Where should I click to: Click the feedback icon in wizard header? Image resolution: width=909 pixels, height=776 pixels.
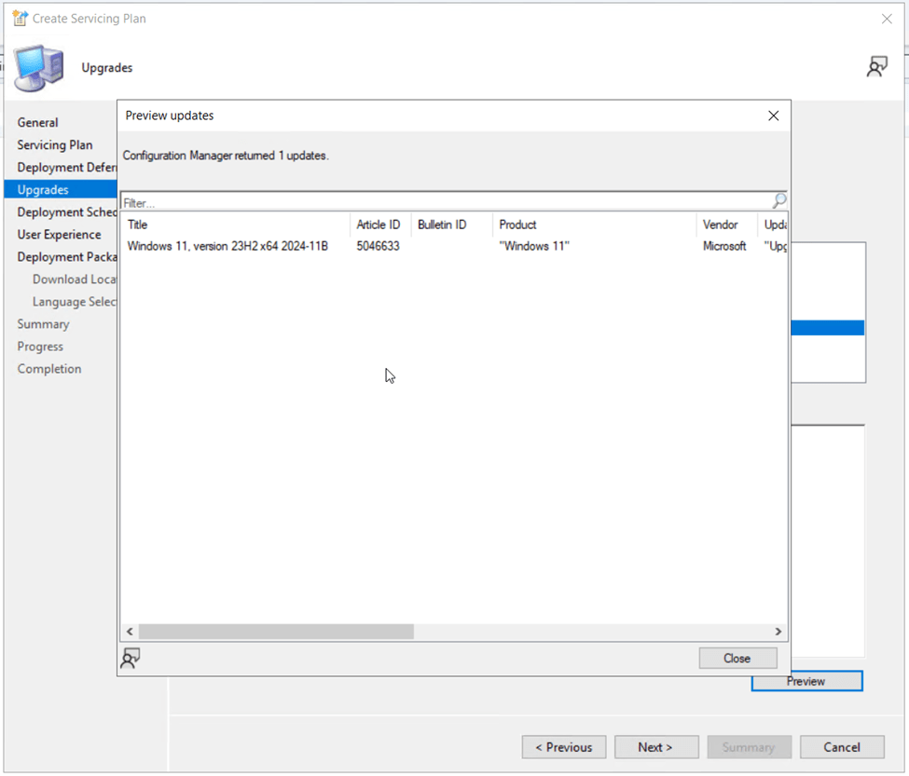(x=876, y=67)
